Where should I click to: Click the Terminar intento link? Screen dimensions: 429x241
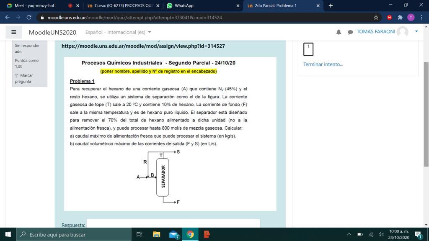tap(323, 64)
